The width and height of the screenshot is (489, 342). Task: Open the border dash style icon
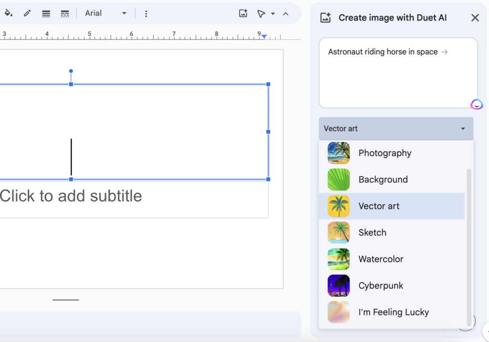tap(65, 13)
